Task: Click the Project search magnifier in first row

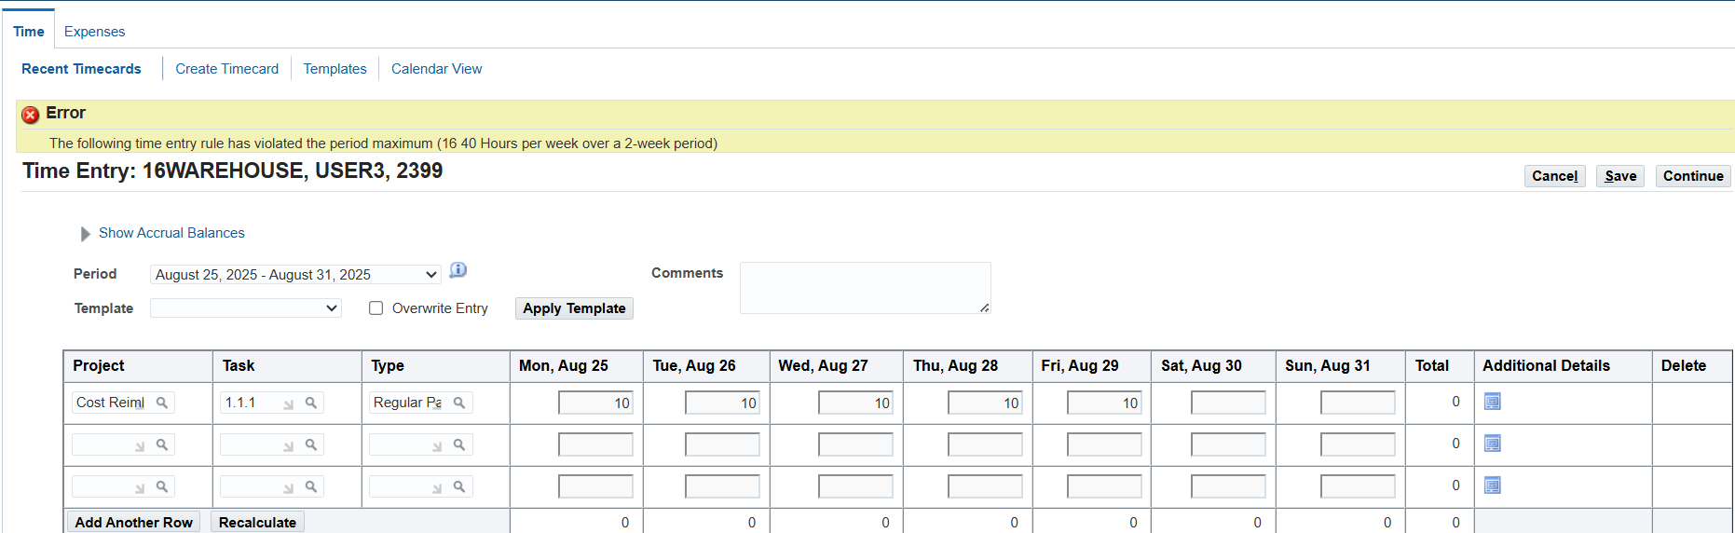Action: pyautogui.click(x=162, y=403)
